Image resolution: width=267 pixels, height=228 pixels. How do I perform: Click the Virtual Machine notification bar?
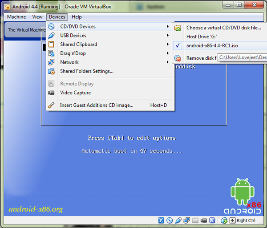pos(25,30)
